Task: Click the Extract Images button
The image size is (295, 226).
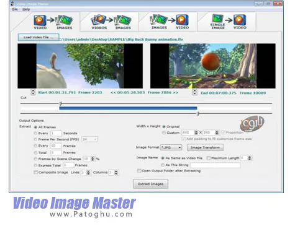Action: click(150, 184)
